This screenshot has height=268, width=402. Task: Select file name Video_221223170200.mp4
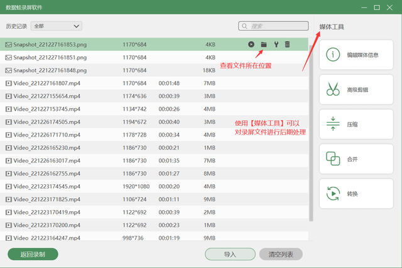[47, 225]
